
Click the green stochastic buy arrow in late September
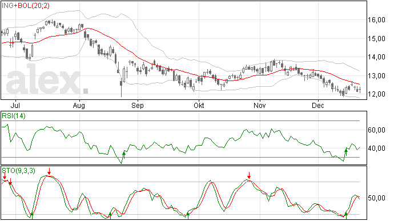point(188,216)
